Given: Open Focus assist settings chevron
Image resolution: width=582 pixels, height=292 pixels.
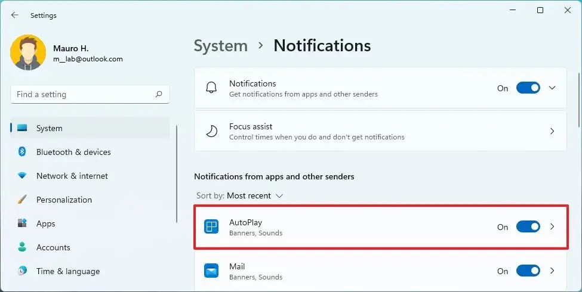Looking at the screenshot, I should [x=552, y=131].
